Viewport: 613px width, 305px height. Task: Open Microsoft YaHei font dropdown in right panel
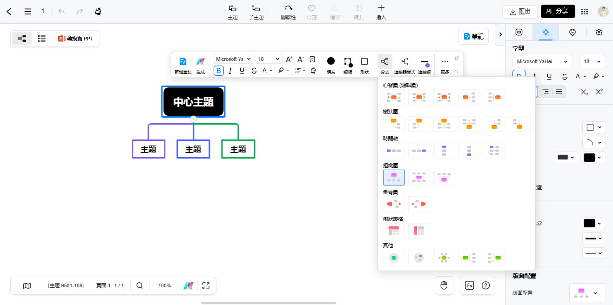pyautogui.click(x=542, y=61)
